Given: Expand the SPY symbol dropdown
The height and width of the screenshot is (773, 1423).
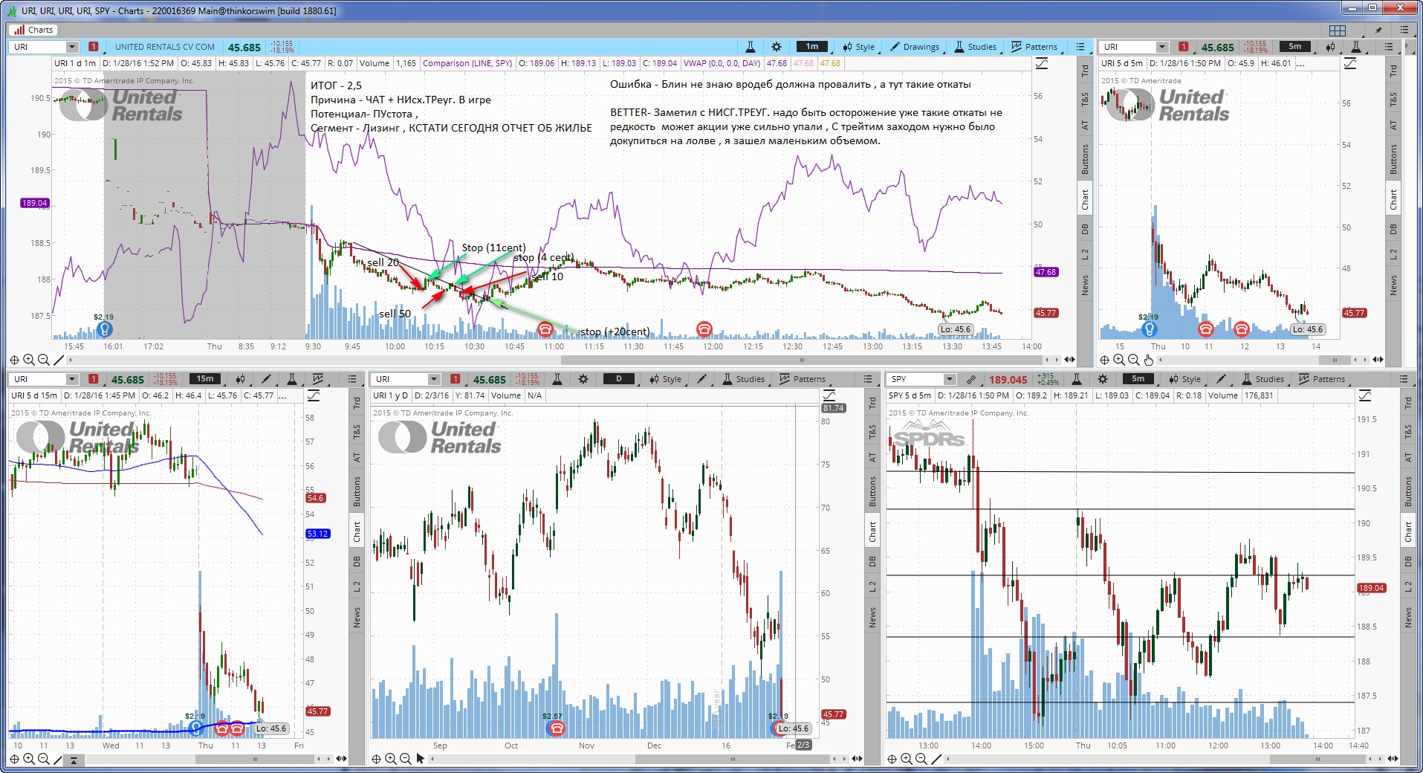Looking at the screenshot, I should pyautogui.click(x=950, y=379).
